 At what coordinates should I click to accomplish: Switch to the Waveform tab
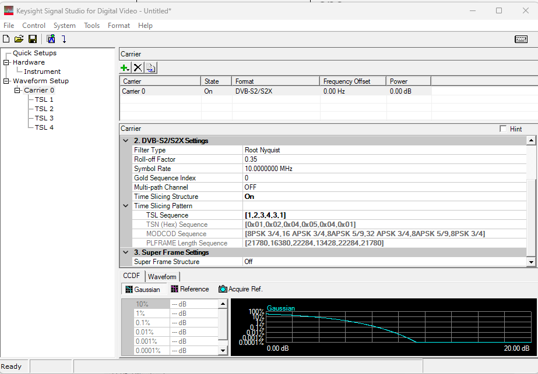pos(162,277)
